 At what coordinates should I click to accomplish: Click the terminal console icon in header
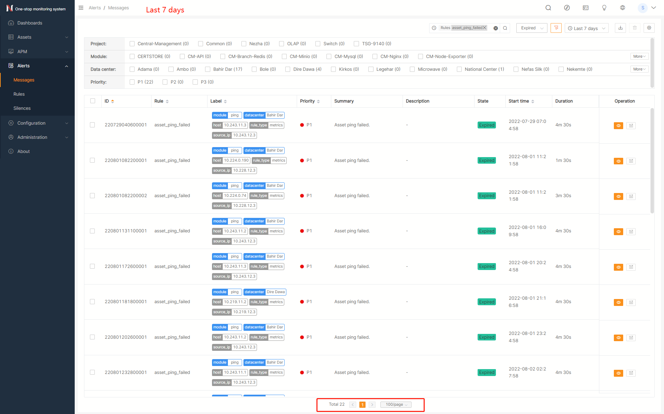(585, 8)
